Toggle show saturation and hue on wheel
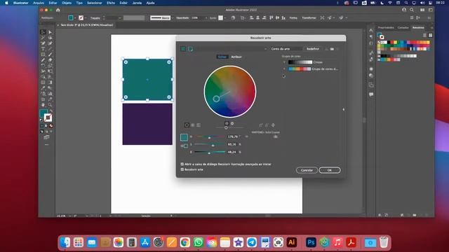Viewport: 449px width, 252px height. 227,123
